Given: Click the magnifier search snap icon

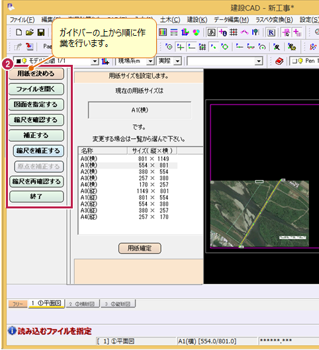Looking at the screenshot, I should tap(277, 47).
